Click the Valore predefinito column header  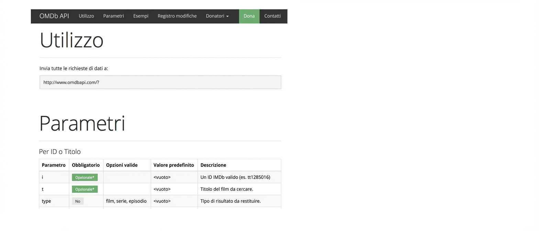coord(174,165)
